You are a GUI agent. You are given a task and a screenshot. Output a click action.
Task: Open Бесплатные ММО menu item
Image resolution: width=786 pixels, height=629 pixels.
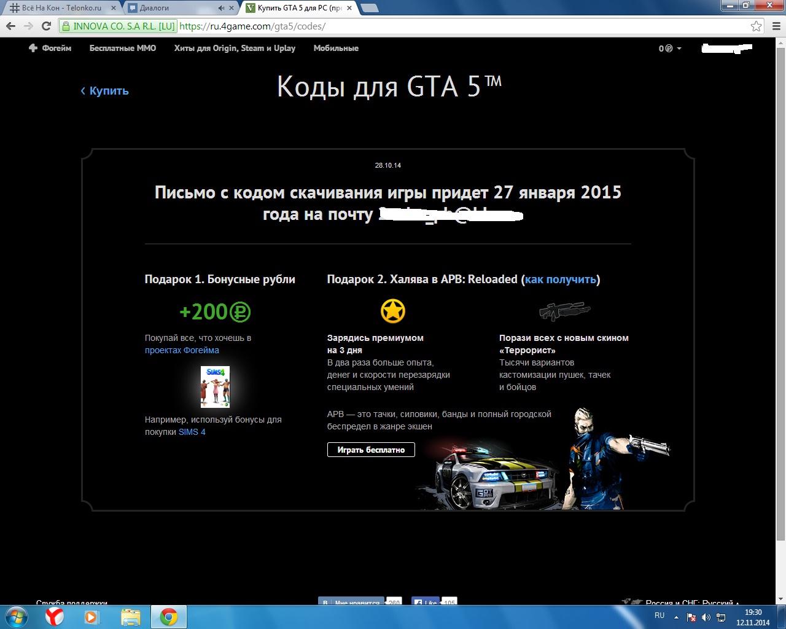123,48
